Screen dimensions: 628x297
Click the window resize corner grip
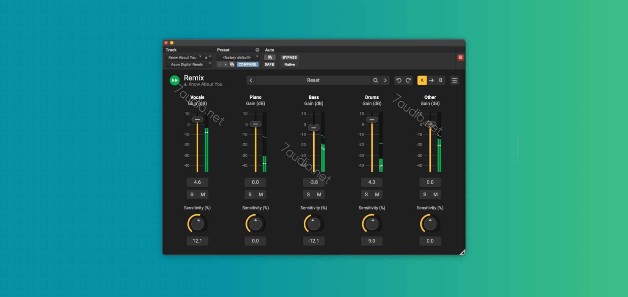[x=462, y=252]
